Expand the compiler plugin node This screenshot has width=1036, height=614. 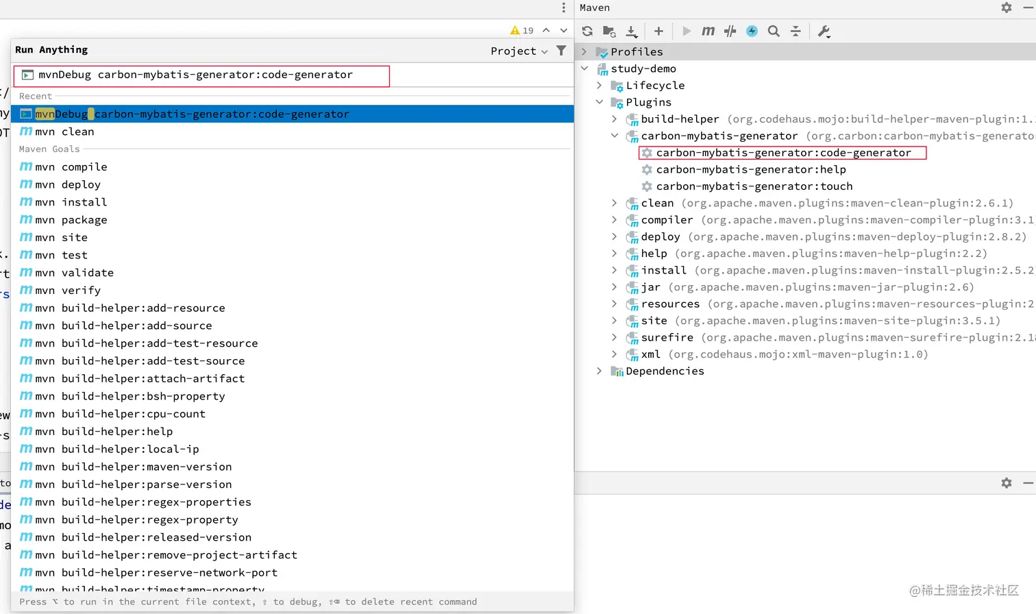pyautogui.click(x=615, y=219)
